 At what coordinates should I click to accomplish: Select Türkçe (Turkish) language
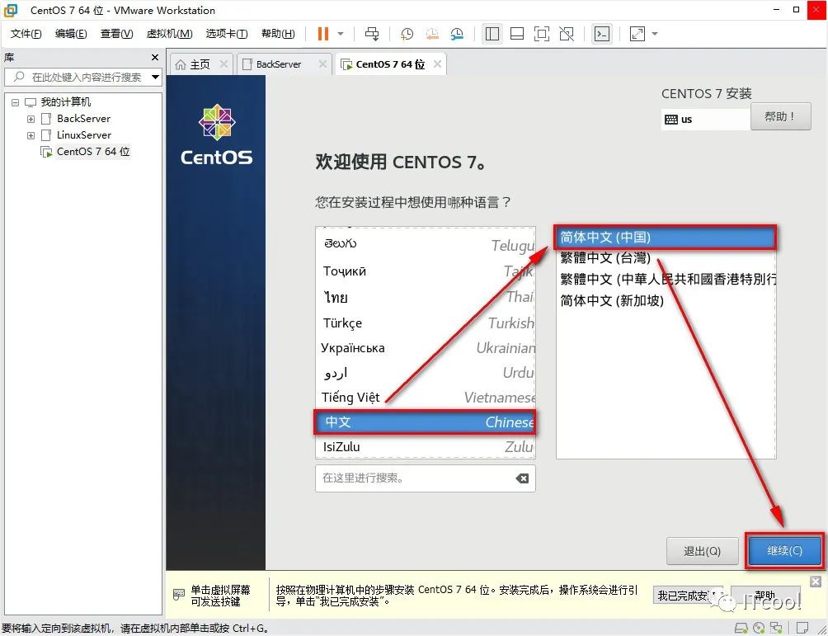pos(426,323)
